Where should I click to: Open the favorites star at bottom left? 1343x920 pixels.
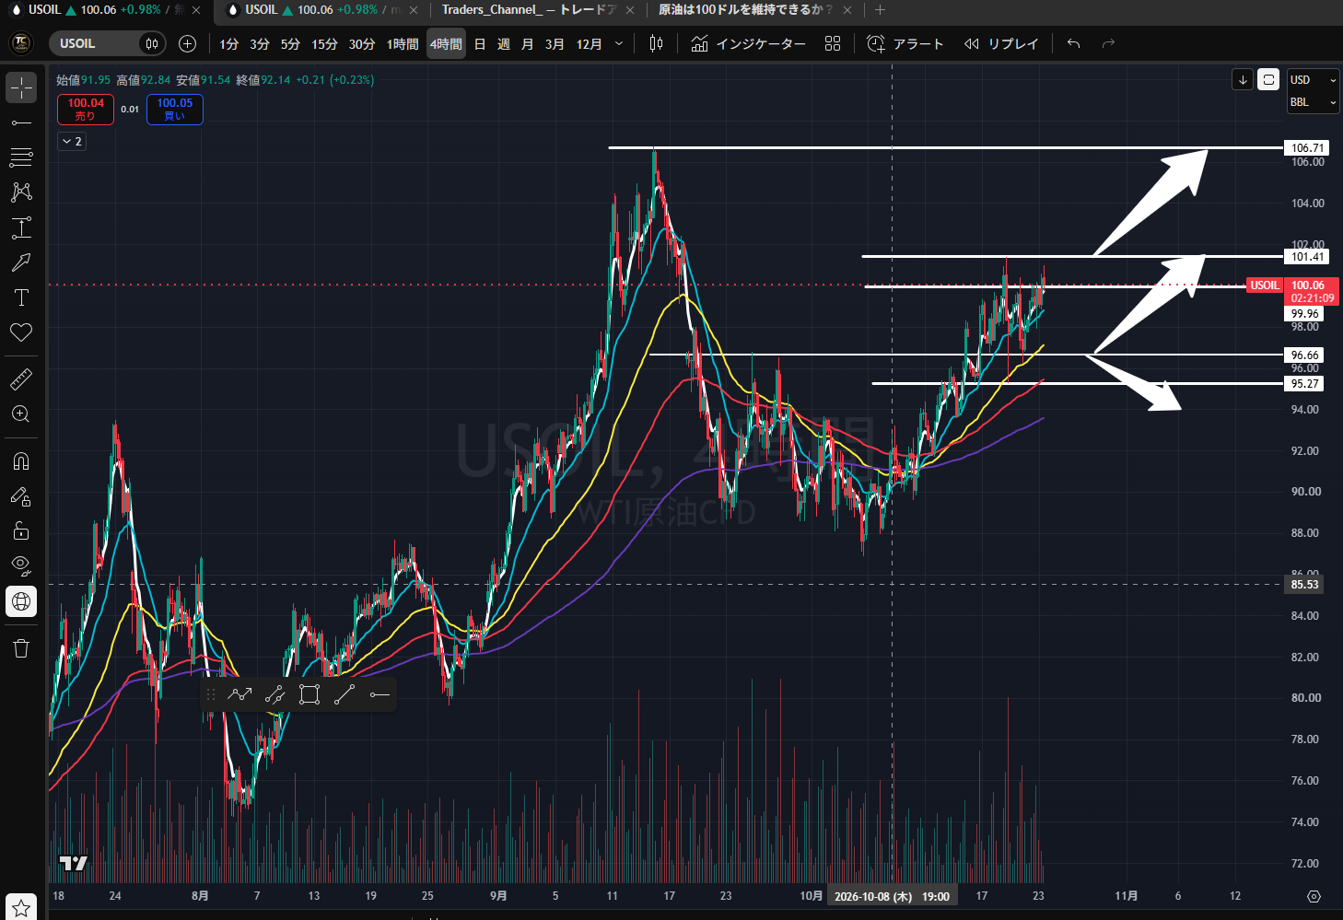pyautogui.click(x=21, y=907)
